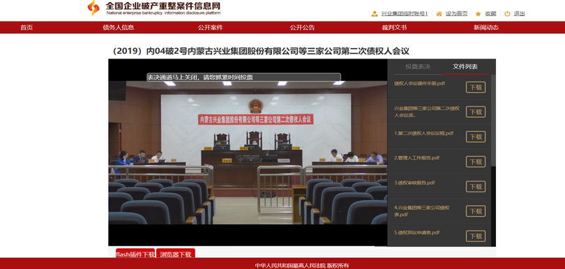Click the power logout icon

[507, 14]
